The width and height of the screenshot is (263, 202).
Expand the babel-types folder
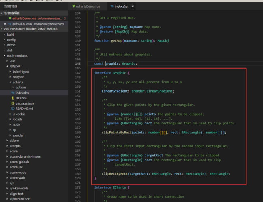click(10, 72)
